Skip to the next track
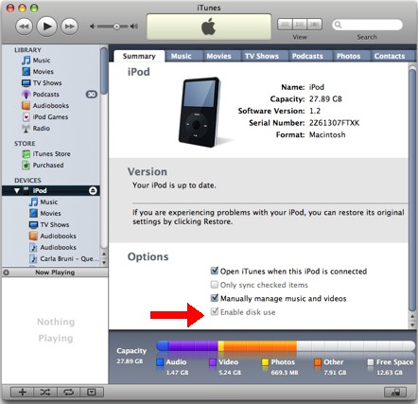418x404 pixels. 70,26
